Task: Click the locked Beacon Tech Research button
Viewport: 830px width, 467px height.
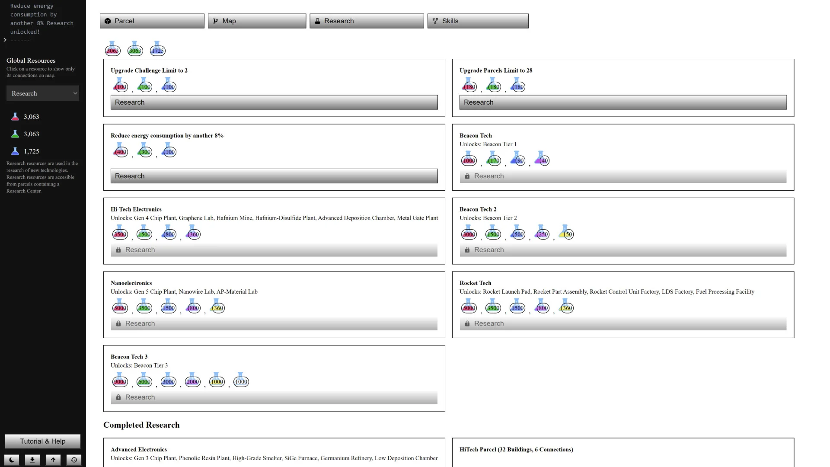Action: click(623, 176)
